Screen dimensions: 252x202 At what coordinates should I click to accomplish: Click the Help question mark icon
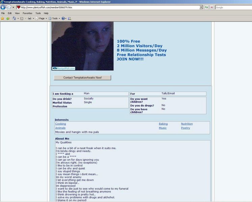[x=63, y=19]
